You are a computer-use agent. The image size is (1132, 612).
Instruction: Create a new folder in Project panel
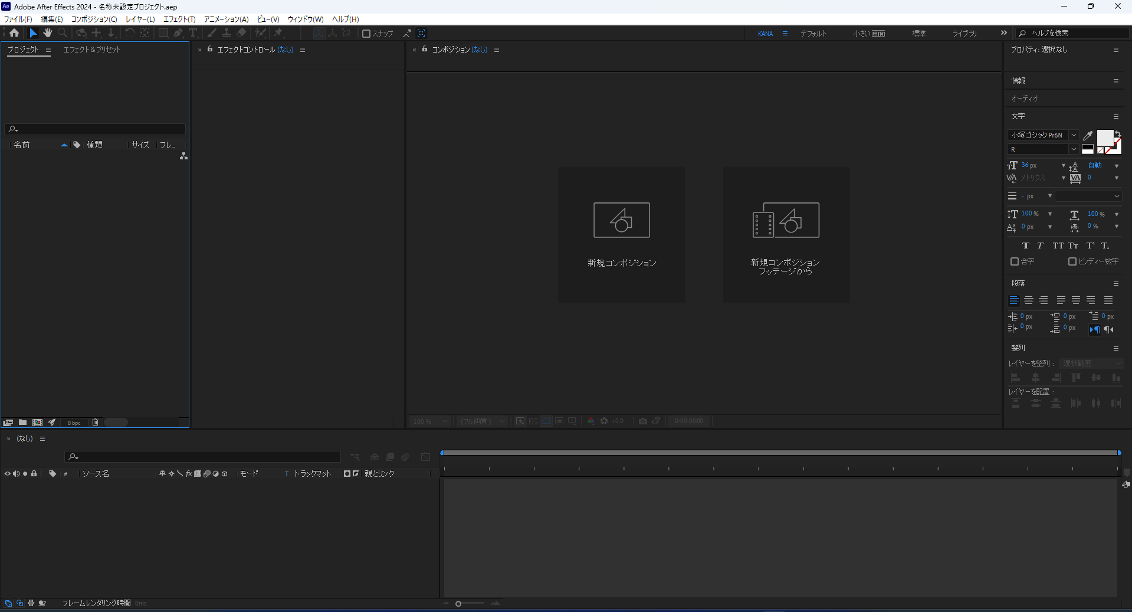[x=22, y=423]
